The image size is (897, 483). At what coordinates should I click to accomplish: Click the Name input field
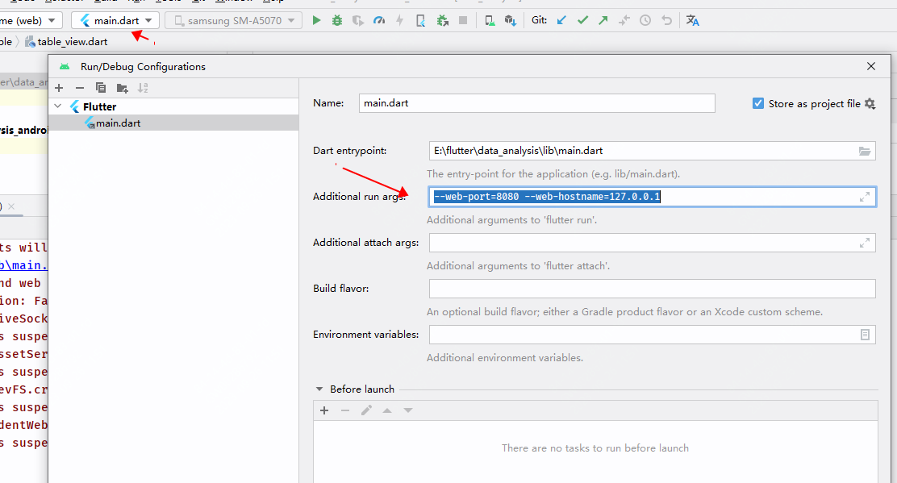tap(536, 103)
